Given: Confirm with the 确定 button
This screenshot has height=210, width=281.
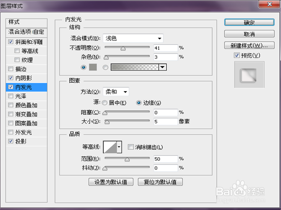Looking at the screenshot, I should pos(249,22).
